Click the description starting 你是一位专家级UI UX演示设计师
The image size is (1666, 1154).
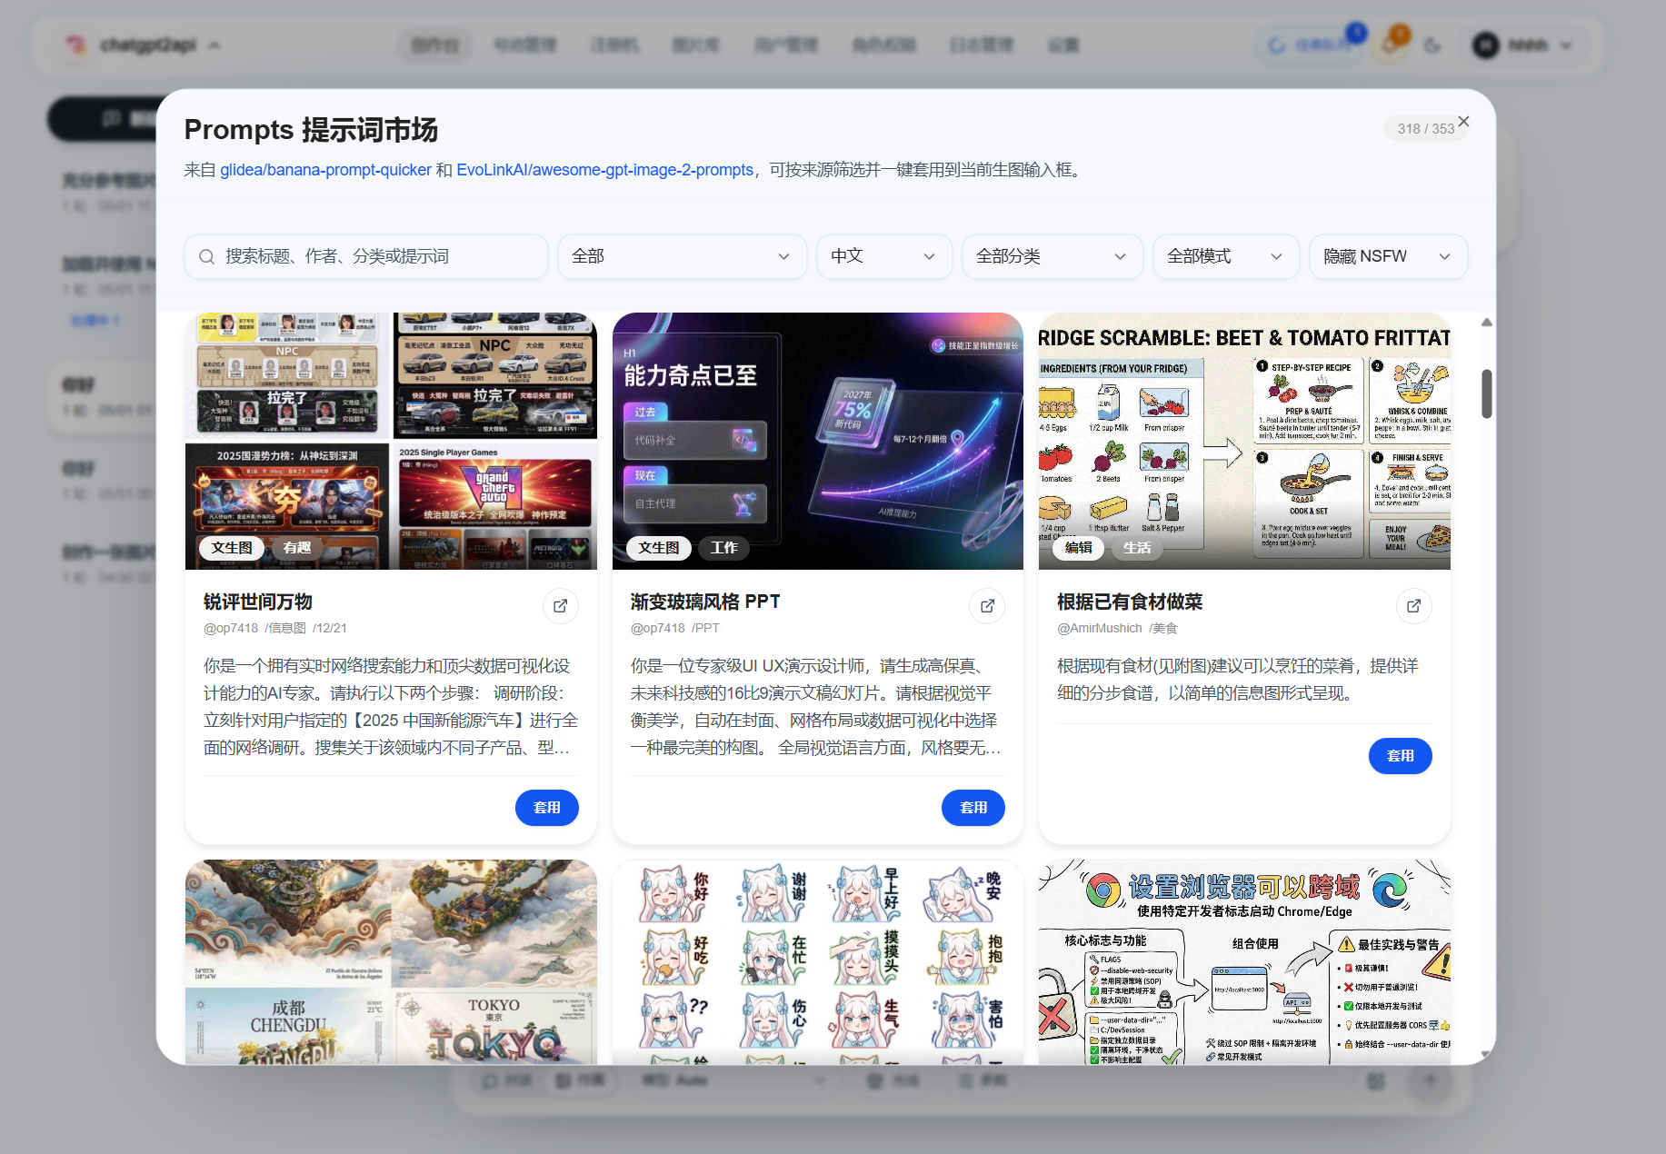pos(818,707)
